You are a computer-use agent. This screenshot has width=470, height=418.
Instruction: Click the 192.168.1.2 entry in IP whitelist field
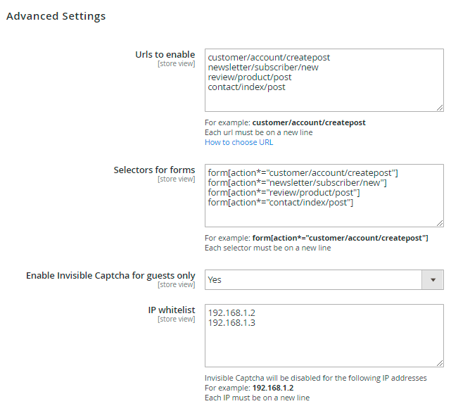pos(231,312)
